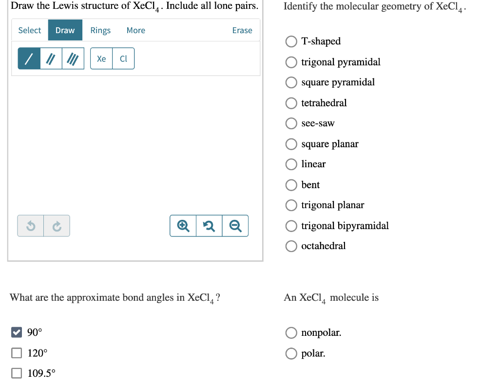Image resolution: width=499 pixels, height=388 pixels.
Task: Mark the XeCl4 molecule as polar
Action: point(291,353)
